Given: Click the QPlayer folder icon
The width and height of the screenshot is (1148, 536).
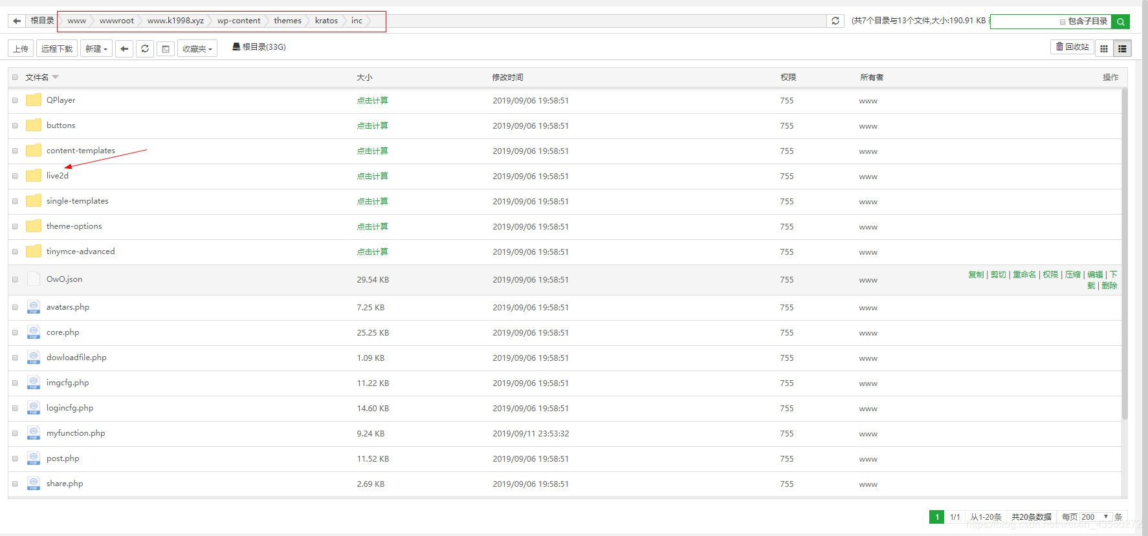Looking at the screenshot, I should (34, 100).
